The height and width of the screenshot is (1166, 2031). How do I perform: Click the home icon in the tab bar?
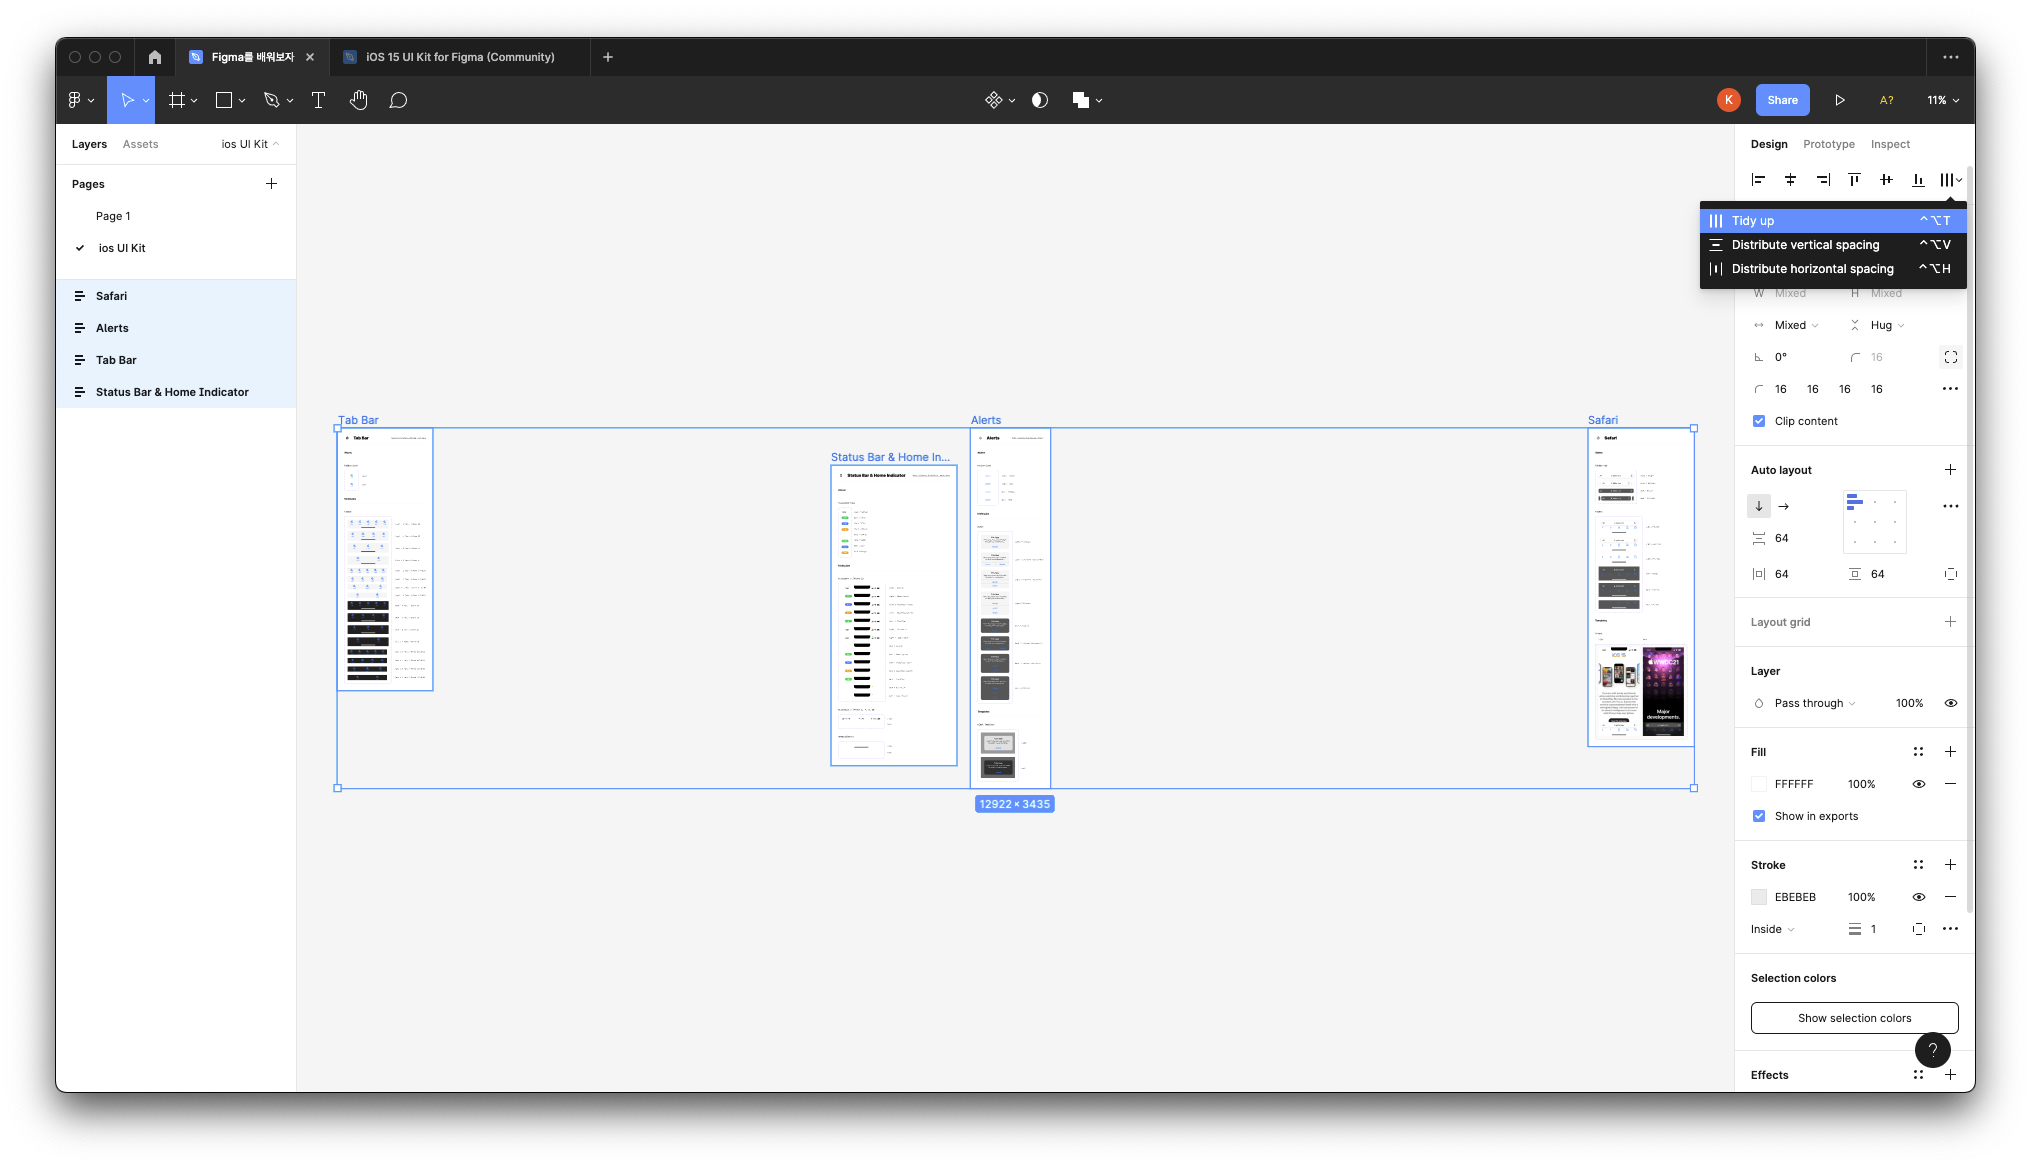coord(154,57)
